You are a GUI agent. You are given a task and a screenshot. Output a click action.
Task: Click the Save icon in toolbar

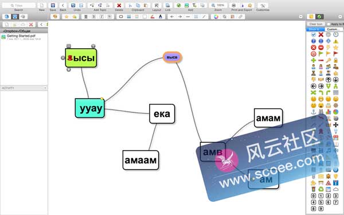click(53, 5)
